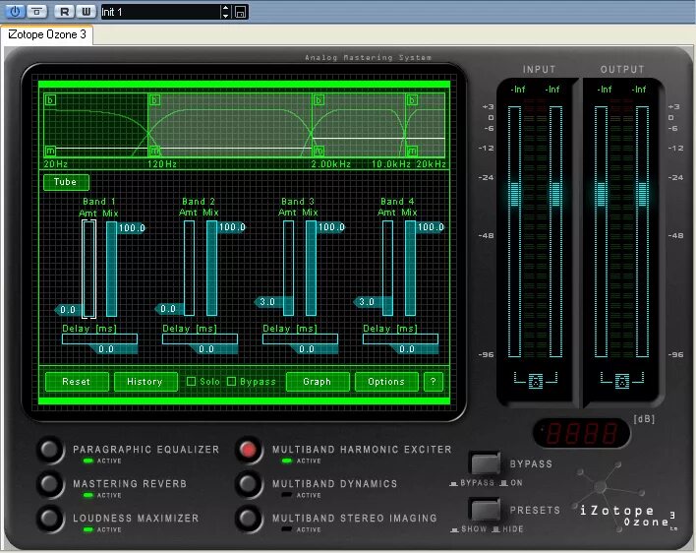
Task: Select the iZotope Ozone 3 tab
Action: pyautogui.click(x=47, y=34)
